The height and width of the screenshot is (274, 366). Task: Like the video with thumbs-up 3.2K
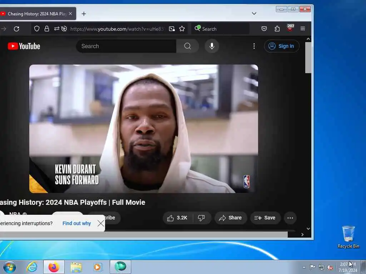point(177,218)
